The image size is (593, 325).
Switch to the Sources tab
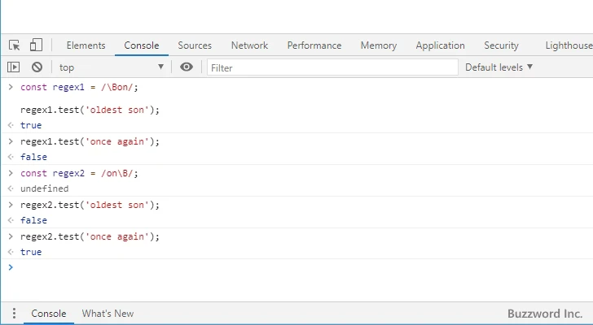point(195,45)
